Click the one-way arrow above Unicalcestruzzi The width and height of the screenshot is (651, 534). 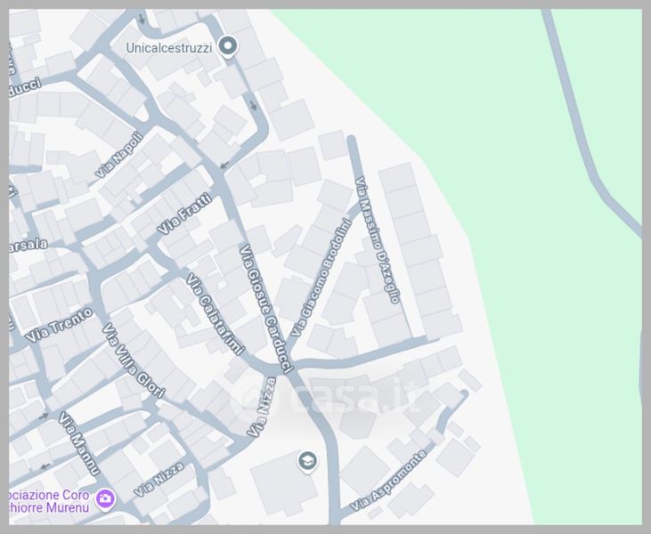(142, 19)
